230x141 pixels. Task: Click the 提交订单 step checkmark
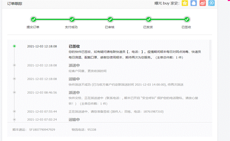point(34,19)
